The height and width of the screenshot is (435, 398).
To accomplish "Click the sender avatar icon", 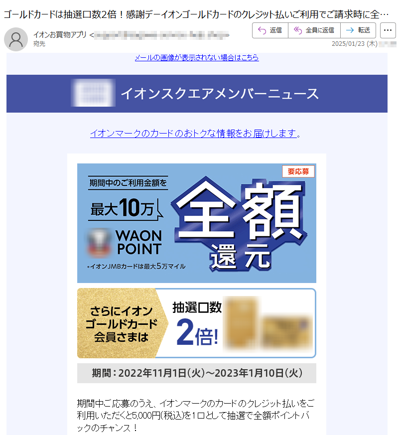I will pyautogui.click(x=16, y=39).
